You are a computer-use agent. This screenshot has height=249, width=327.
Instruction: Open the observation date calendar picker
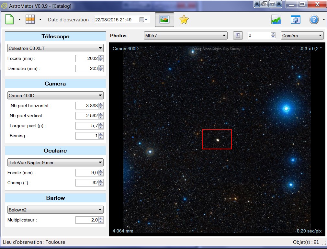[144, 20]
